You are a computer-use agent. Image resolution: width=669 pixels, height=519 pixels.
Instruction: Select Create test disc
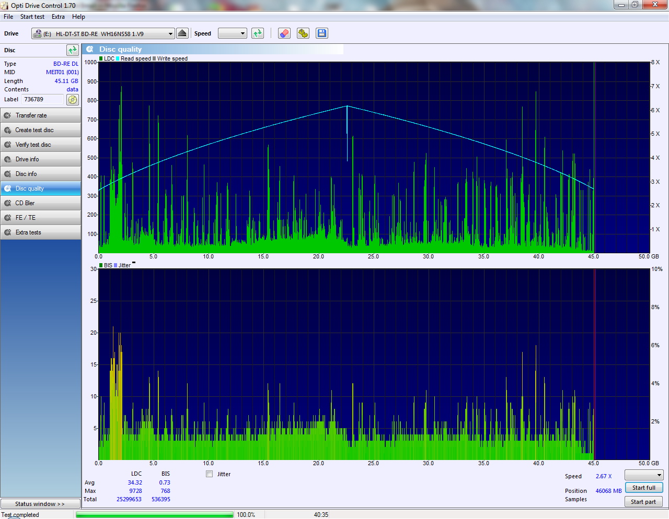(41, 130)
